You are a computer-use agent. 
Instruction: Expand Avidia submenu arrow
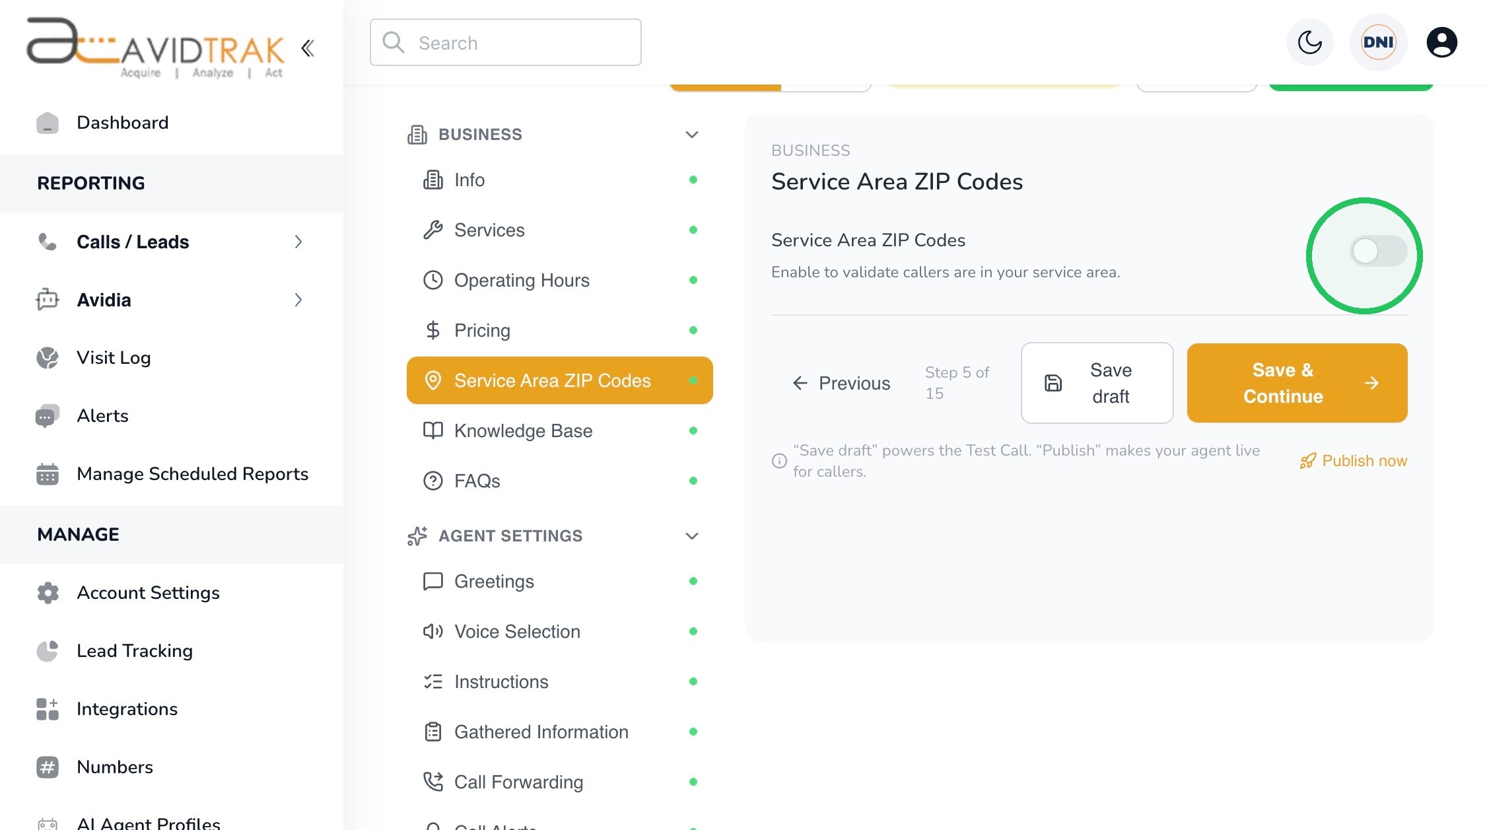[298, 300]
